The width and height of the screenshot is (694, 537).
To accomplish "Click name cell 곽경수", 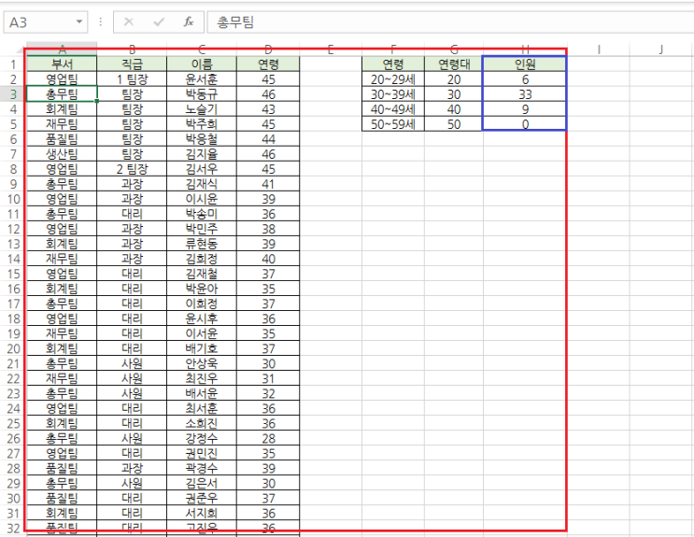I will pos(202,468).
